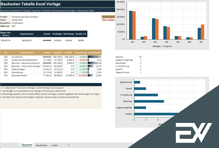The image size is (219, 148).
Task: Click the Geplant bar in status chart
Action: pos(156,114)
